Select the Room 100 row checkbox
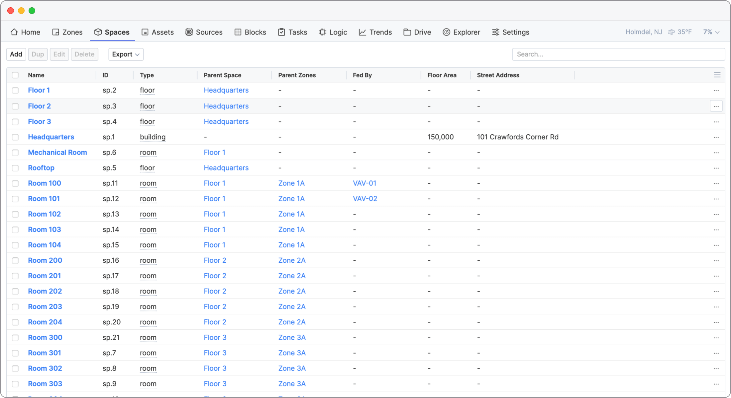 15,183
